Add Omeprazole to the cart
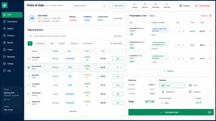 (x=118, y=94)
